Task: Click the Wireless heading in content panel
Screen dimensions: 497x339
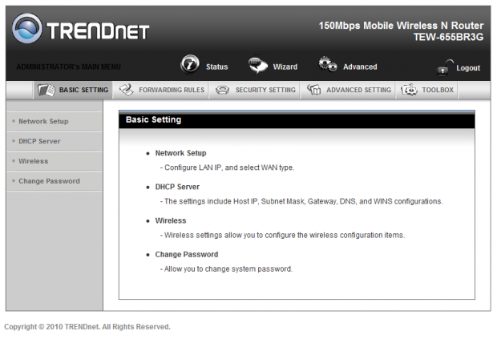Action: (x=171, y=221)
